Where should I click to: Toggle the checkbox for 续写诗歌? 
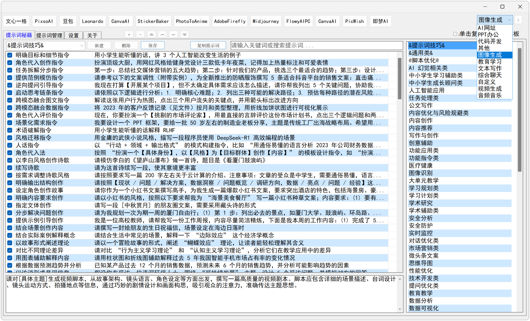click(10, 168)
